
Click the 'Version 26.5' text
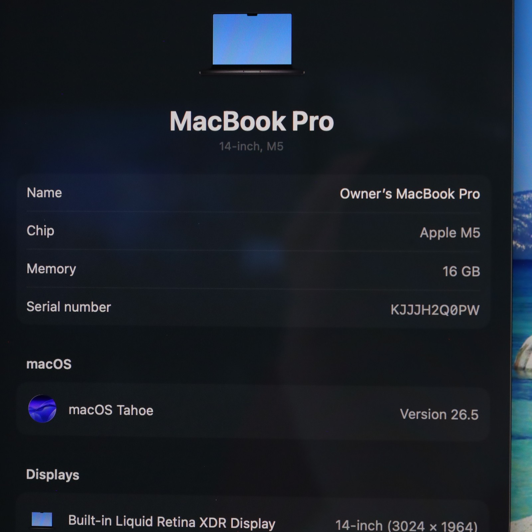click(x=439, y=415)
